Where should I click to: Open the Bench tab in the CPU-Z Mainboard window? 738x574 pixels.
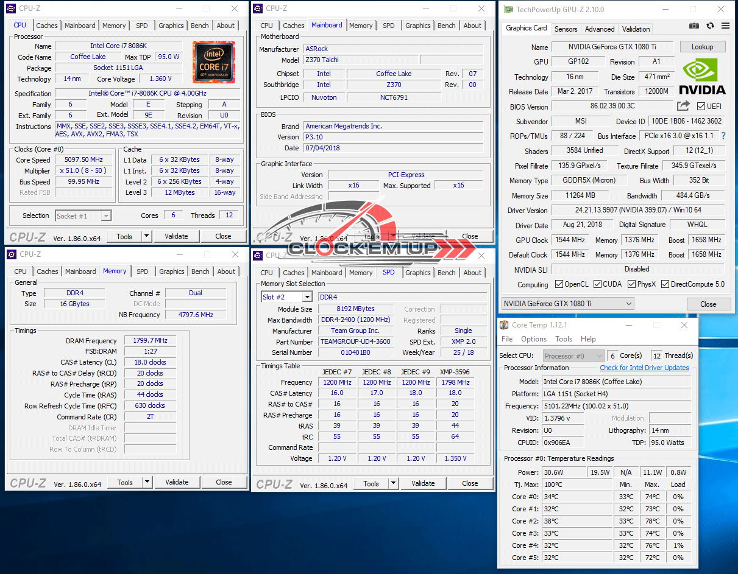pos(447,26)
